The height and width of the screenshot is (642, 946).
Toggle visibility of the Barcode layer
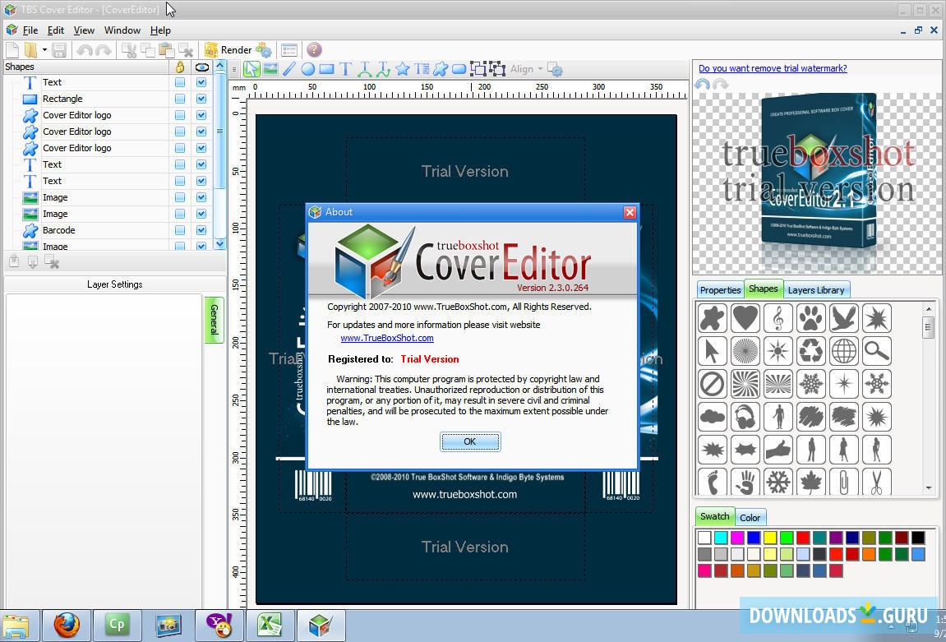point(201,230)
